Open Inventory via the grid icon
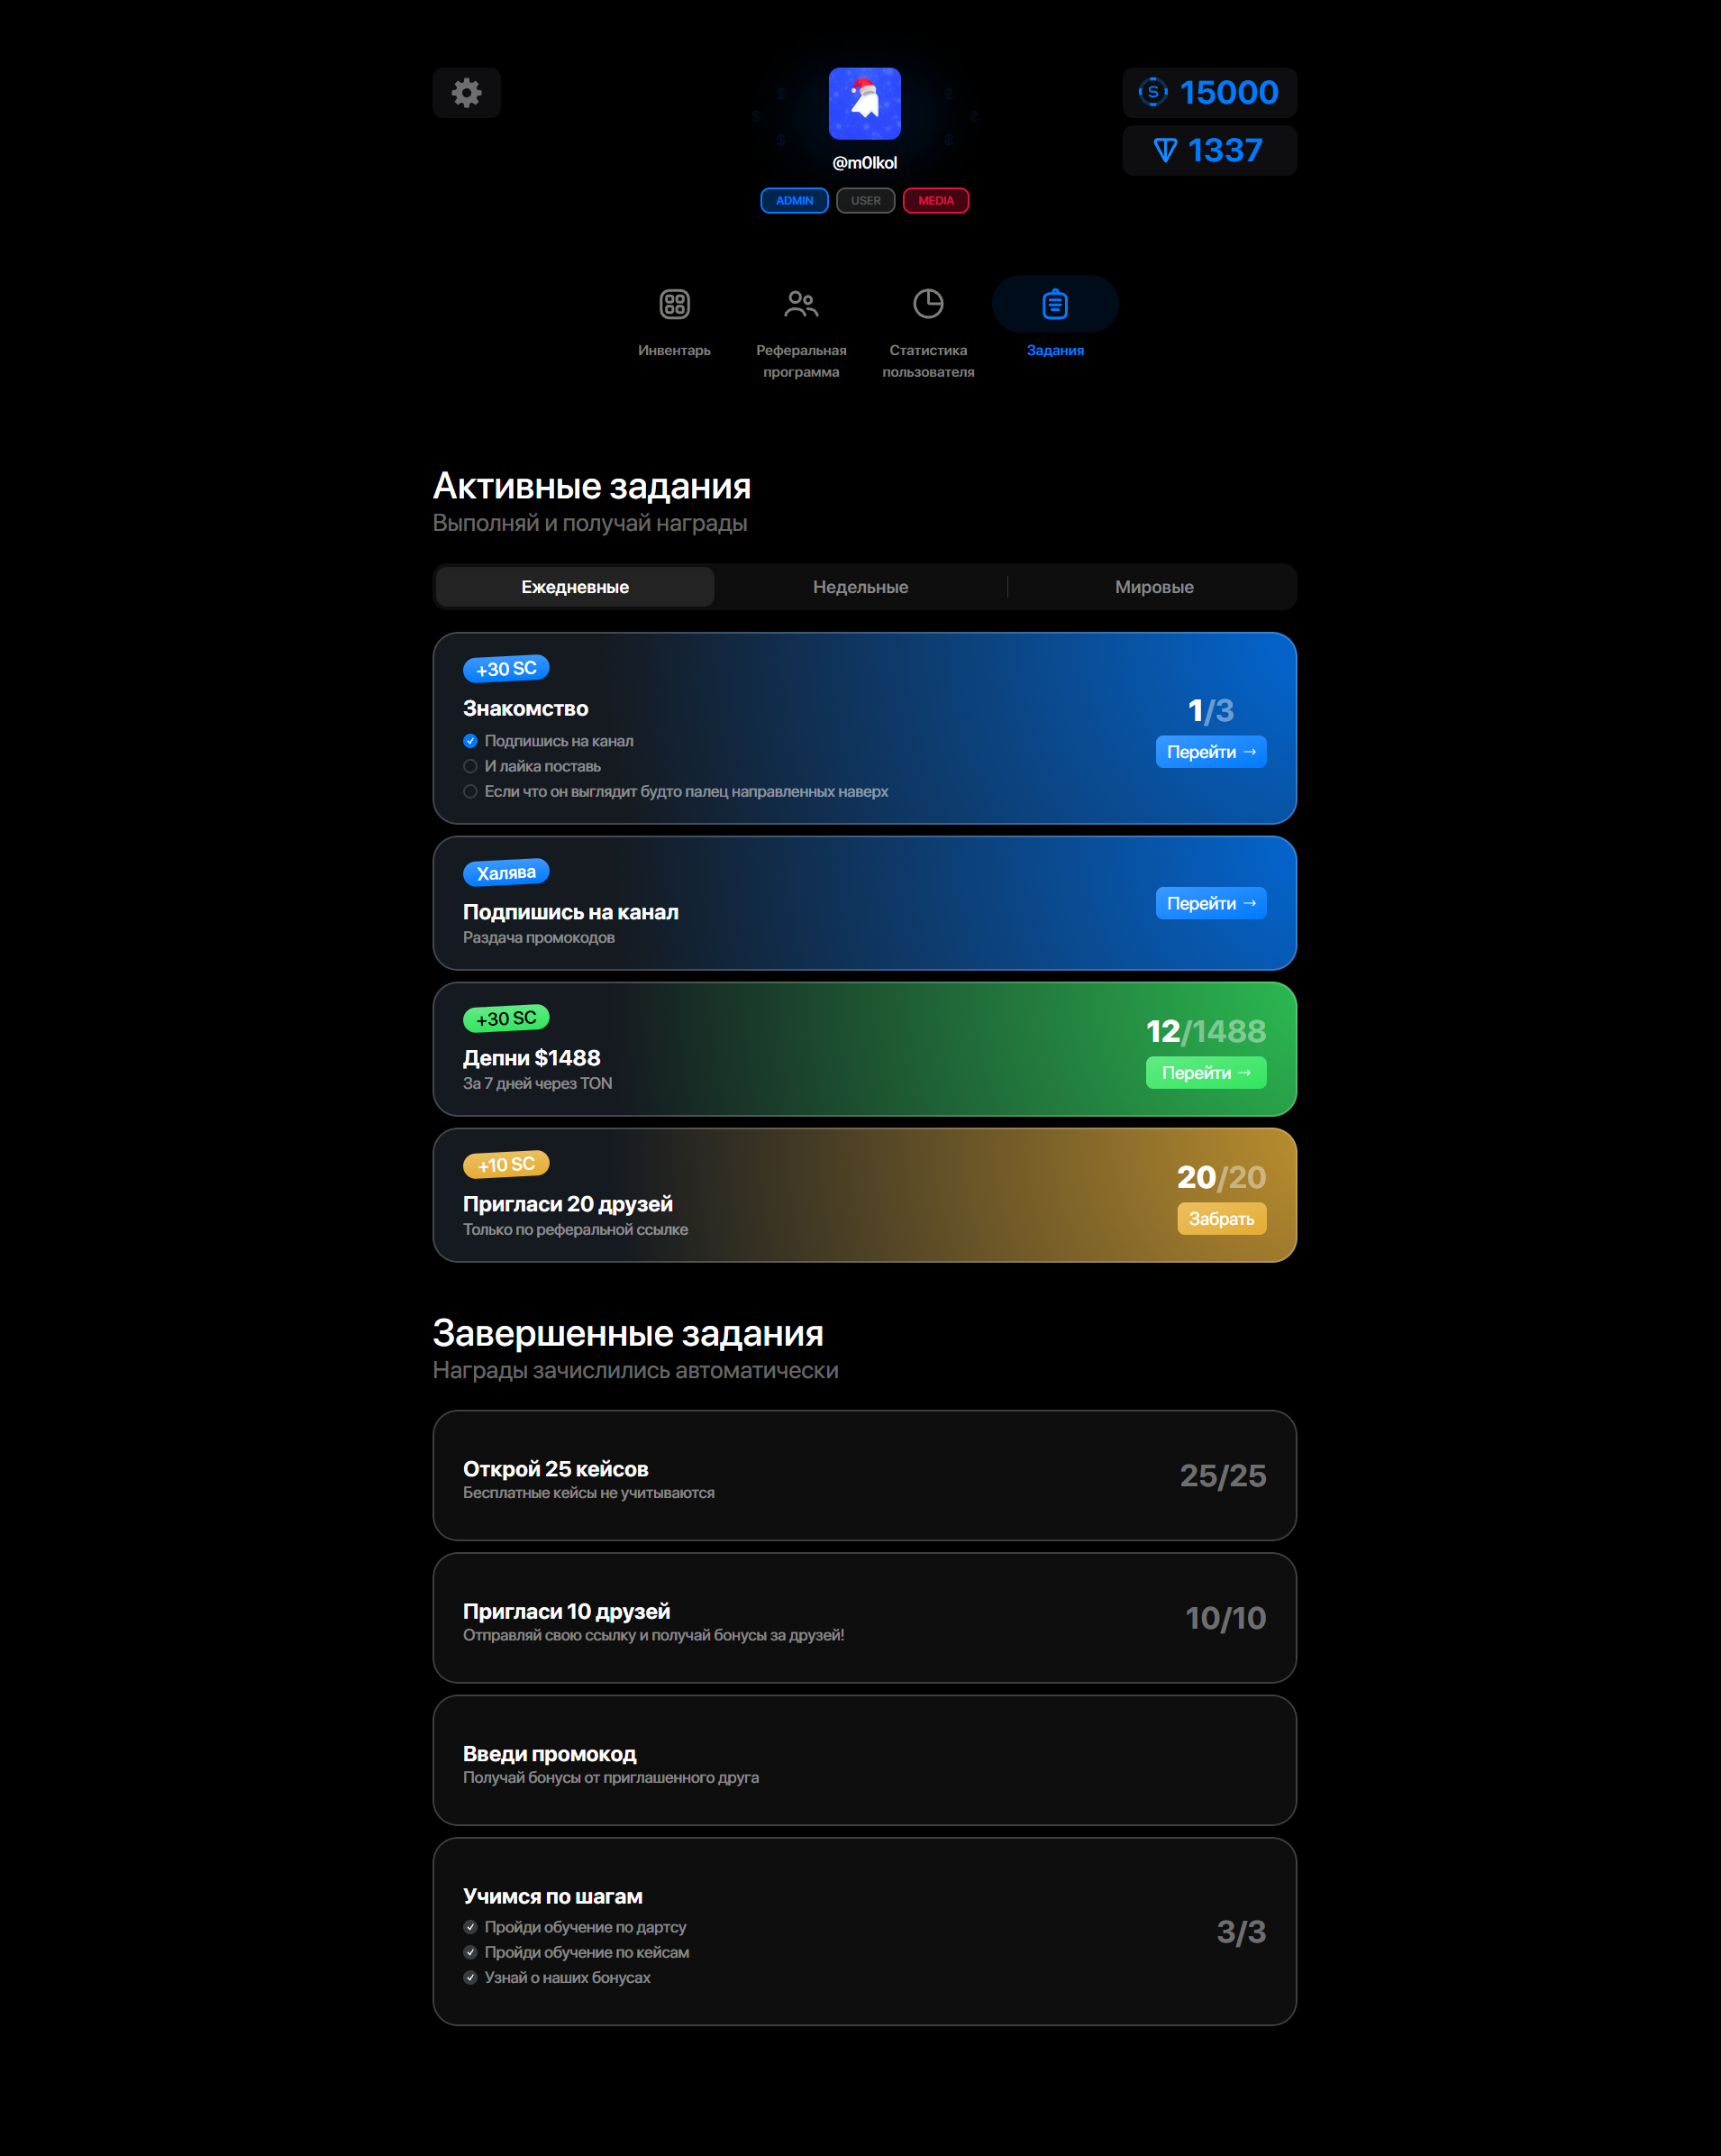 pos(675,304)
